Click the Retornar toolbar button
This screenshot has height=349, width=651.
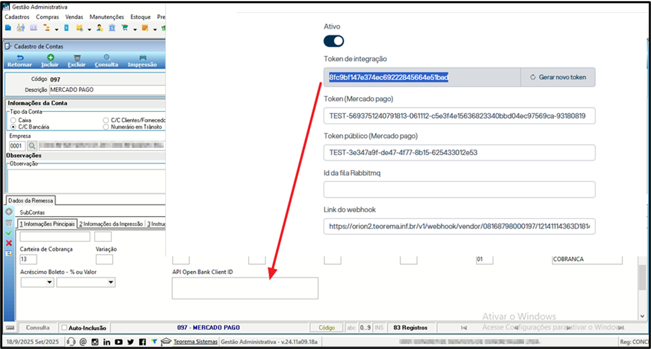20,61
